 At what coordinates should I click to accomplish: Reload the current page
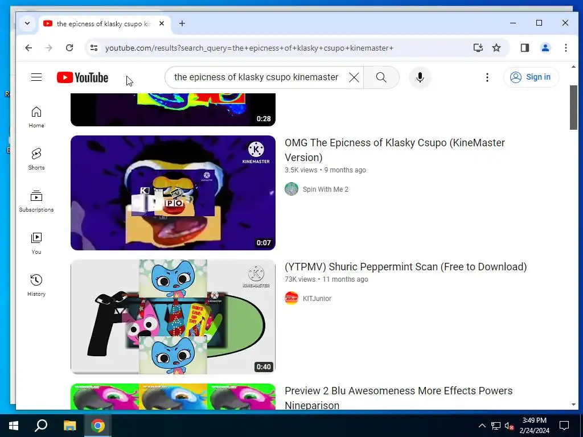click(69, 48)
